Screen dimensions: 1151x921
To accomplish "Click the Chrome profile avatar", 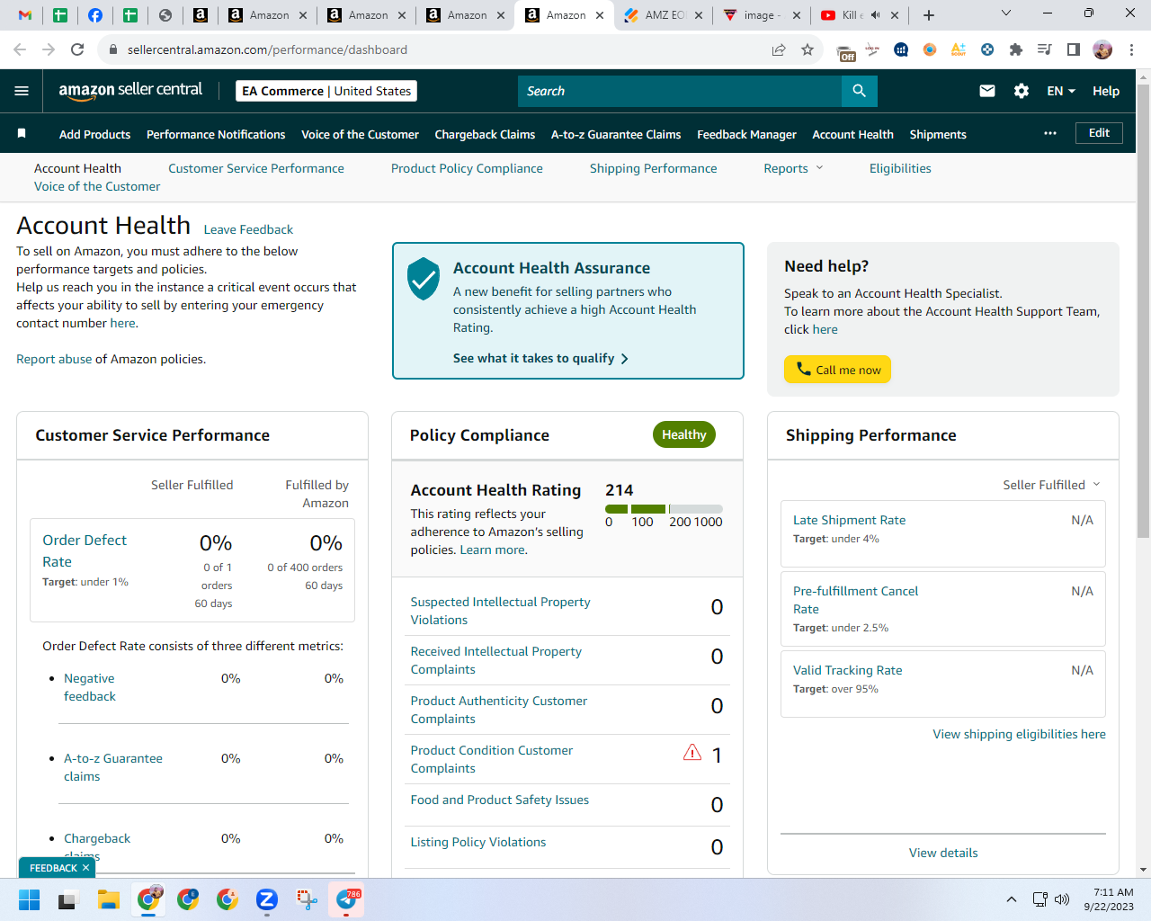I will [1102, 49].
